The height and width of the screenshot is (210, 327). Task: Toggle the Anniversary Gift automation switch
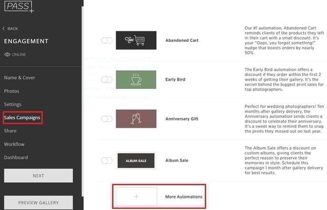point(107,119)
